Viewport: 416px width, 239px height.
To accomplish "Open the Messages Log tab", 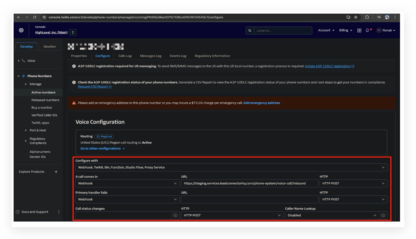I will click(x=151, y=56).
